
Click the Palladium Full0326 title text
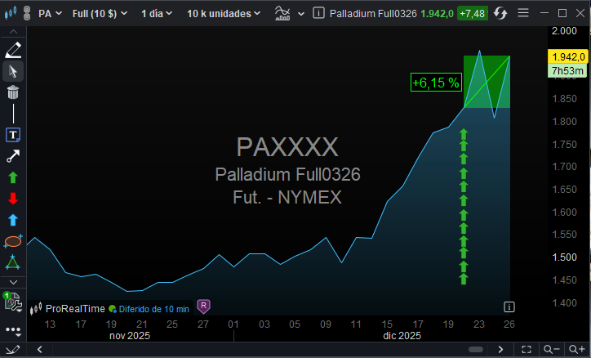pos(373,14)
